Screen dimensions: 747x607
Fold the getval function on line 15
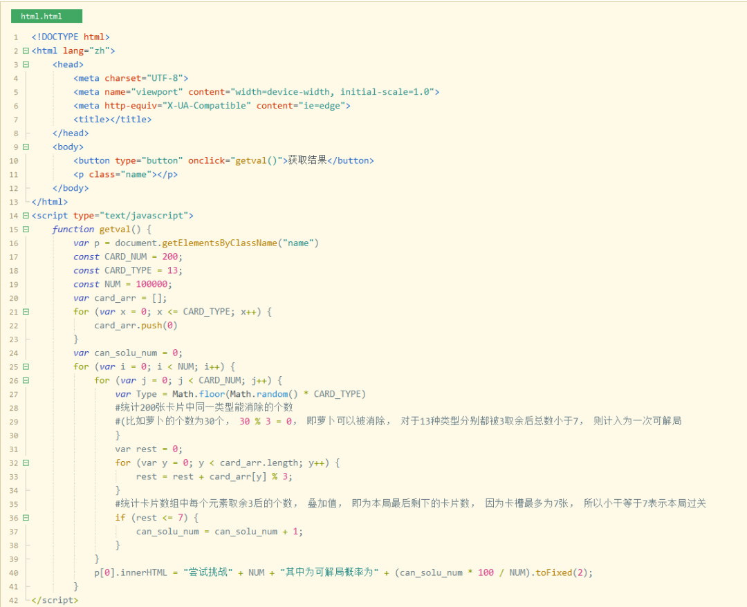(26, 230)
